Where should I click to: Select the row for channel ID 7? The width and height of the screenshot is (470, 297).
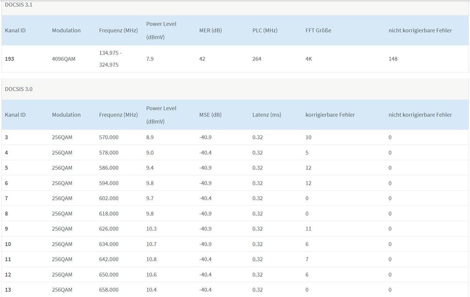click(7, 198)
